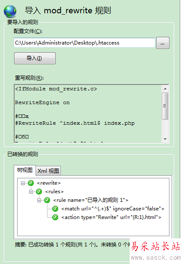
Task: Select the 树视图 tab
Action: (x=25, y=170)
